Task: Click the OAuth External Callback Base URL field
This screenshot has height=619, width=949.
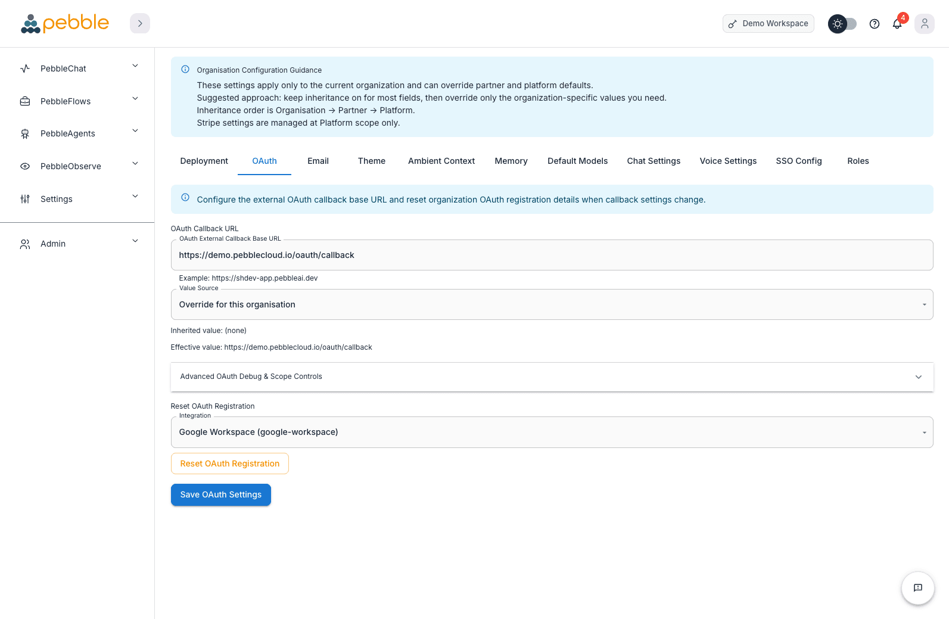Action: click(551, 255)
